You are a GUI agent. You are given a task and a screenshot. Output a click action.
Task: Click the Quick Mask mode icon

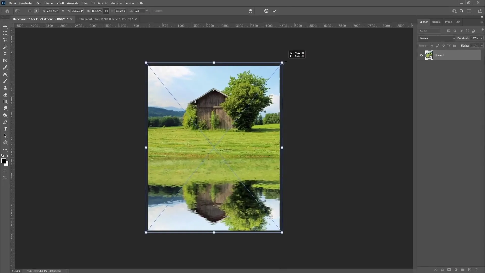point(5,171)
